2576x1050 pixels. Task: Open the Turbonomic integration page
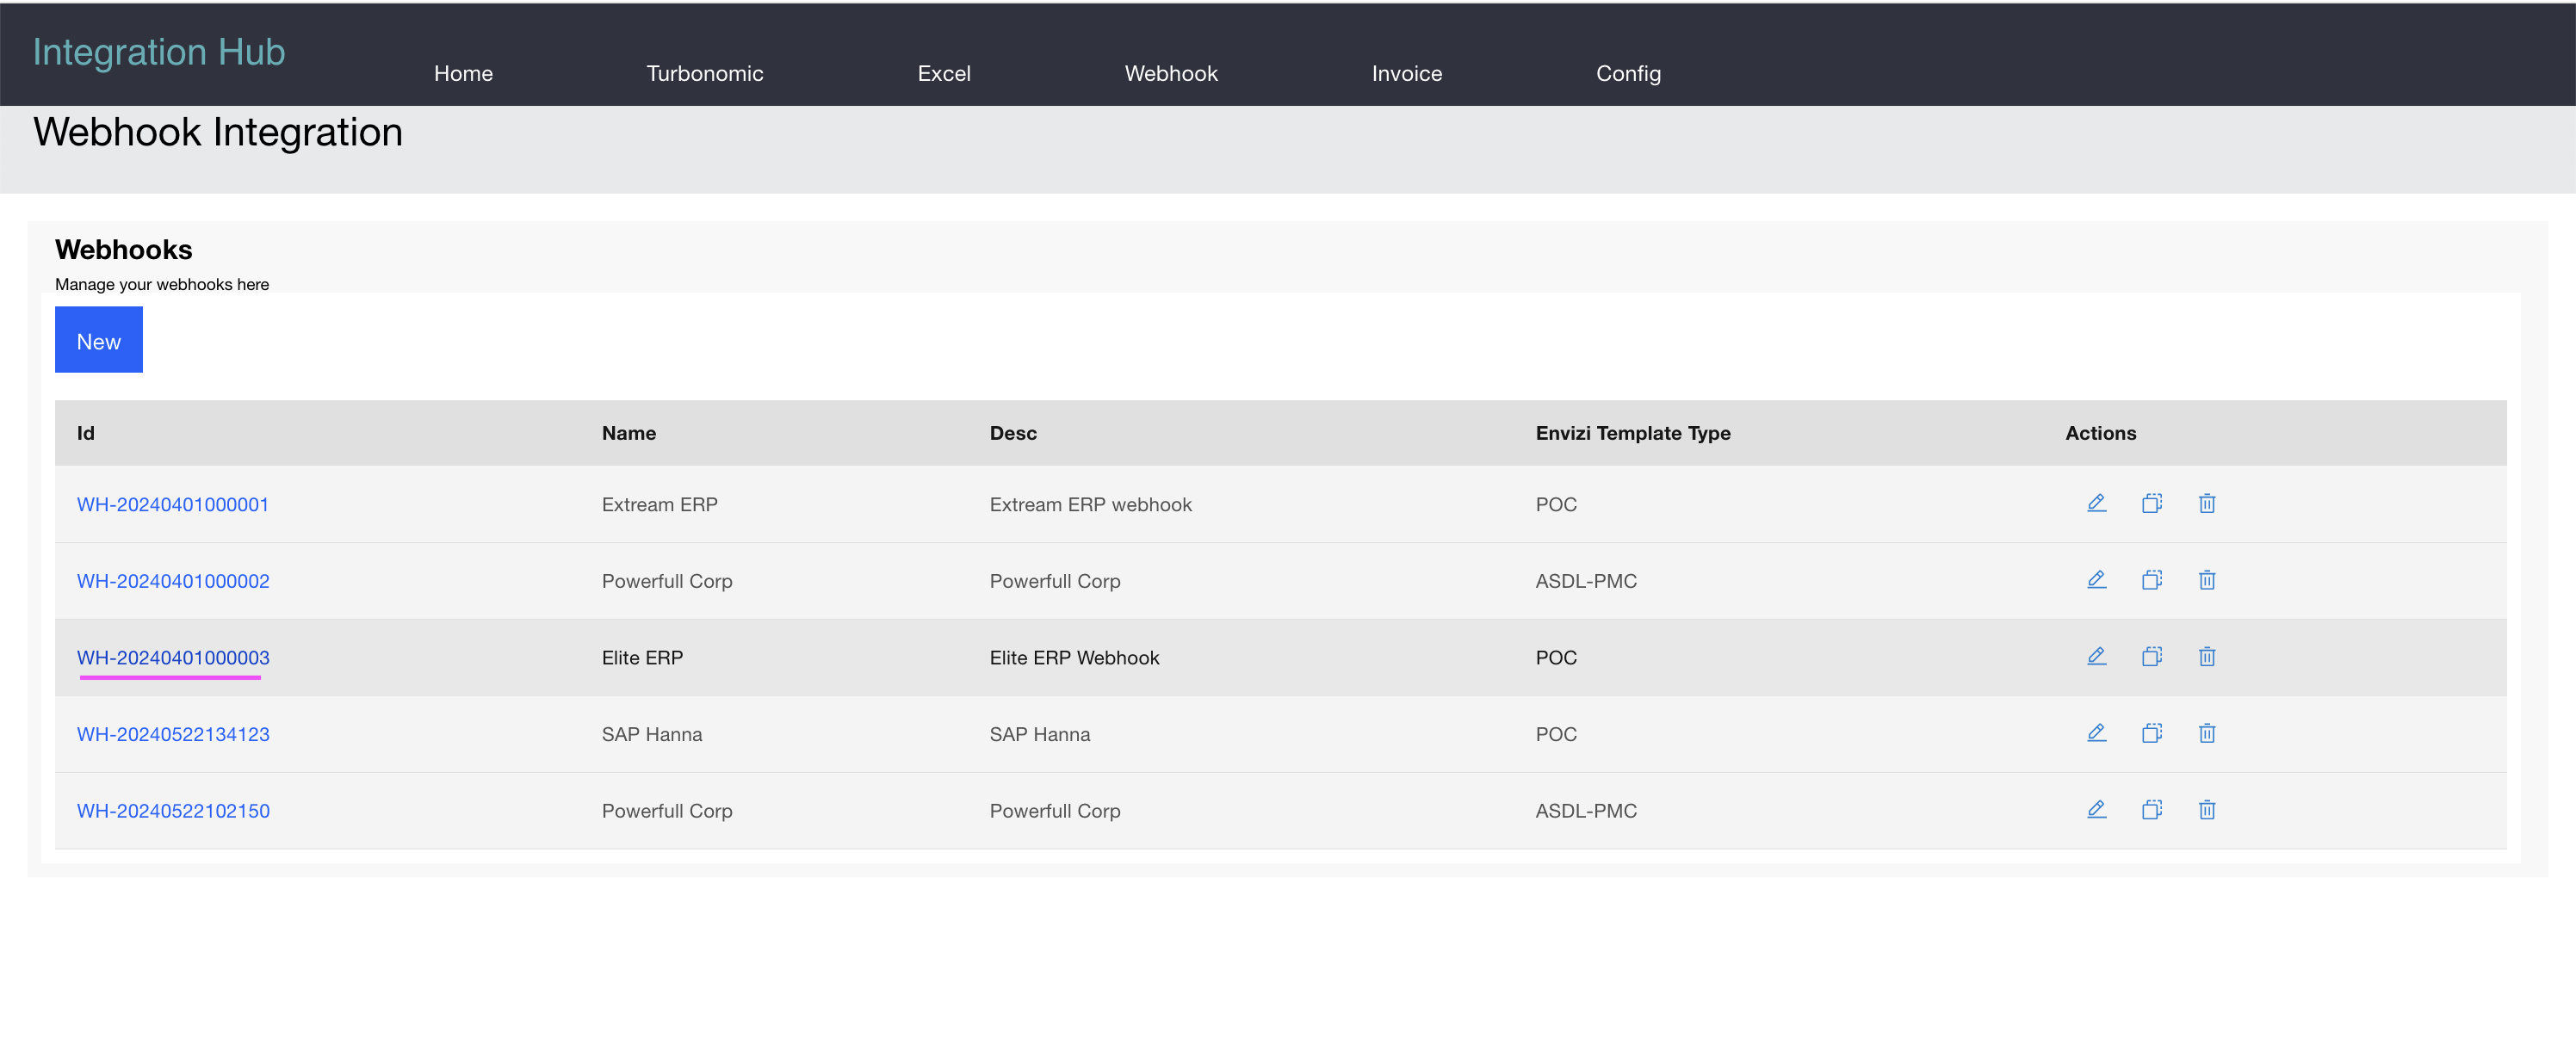(705, 73)
